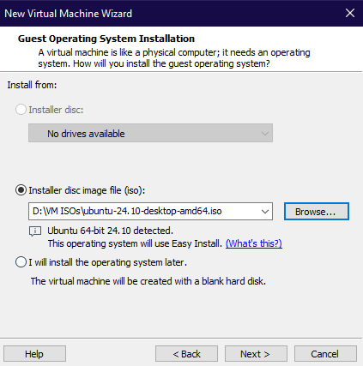Expand the ISO path dropdown arrow
The height and width of the screenshot is (366, 363).
click(x=265, y=212)
